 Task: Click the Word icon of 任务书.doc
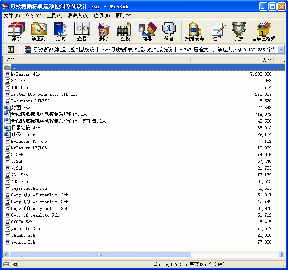(8, 134)
